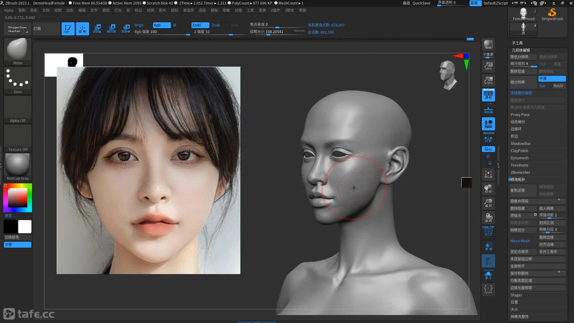
Task: Click the Rgb 强度 intensity slider
Action: (x=162, y=32)
